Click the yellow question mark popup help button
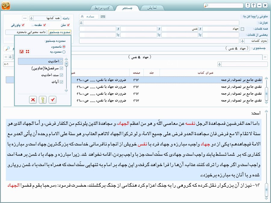 [43, 100]
